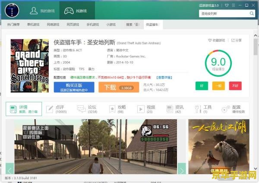Open the 我的游戏 section

tap(42, 11)
